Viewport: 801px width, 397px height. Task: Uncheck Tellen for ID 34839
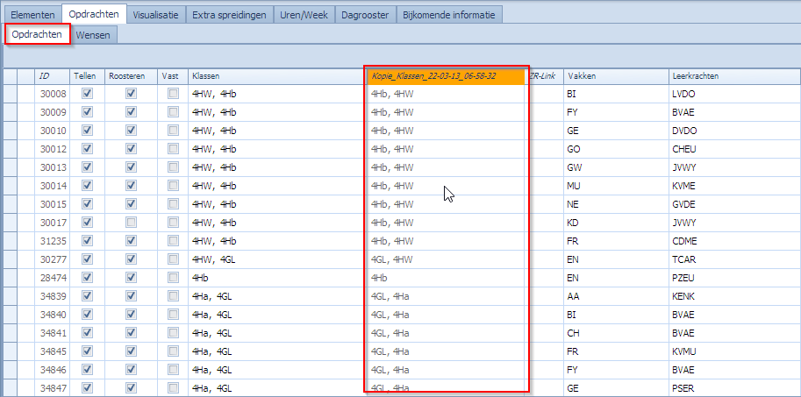pos(88,296)
